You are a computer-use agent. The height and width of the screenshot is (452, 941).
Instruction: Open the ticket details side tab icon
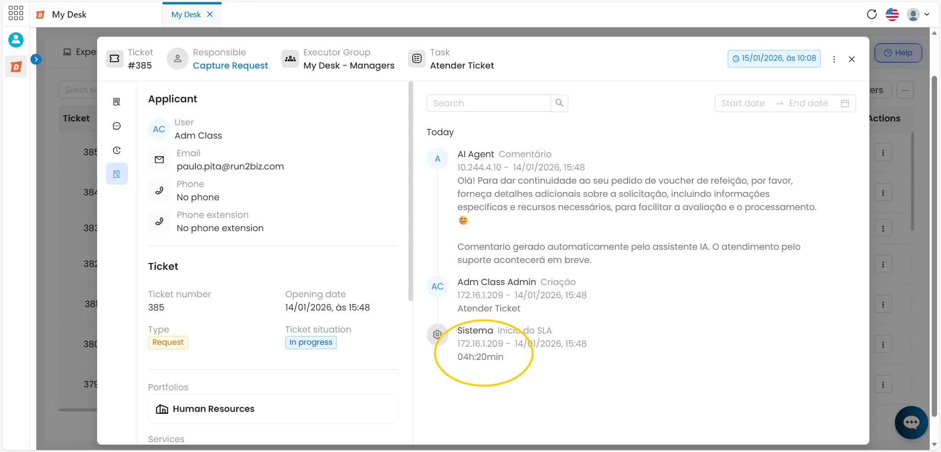coord(117,102)
